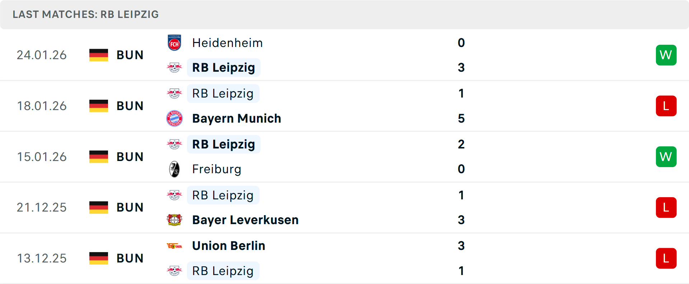Viewport: 689px width, 284px height.
Task: Click the German flag beside the 18.01.26 match
Action: click(99, 106)
